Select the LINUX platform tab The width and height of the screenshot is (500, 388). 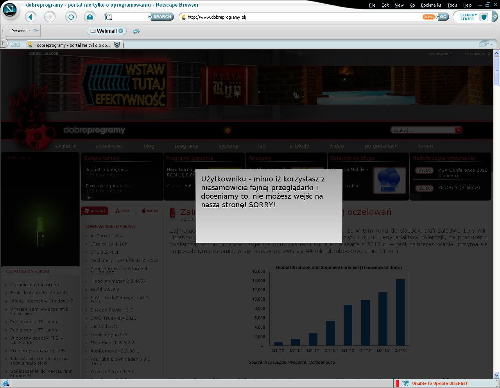[x=122, y=211]
